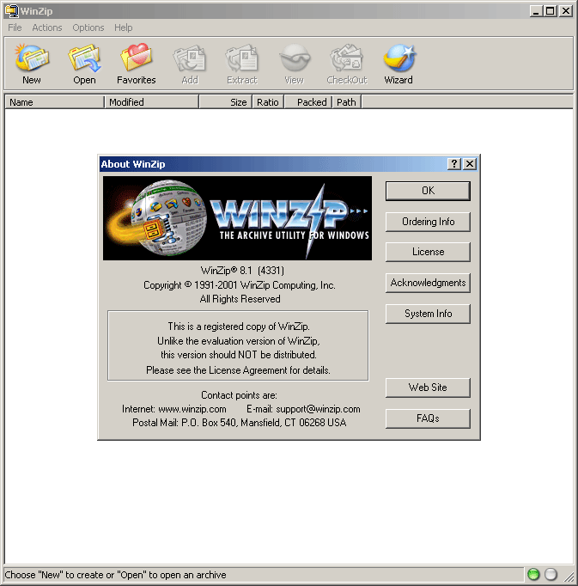The width and height of the screenshot is (578, 586).
Task: Click the Copyright 1991-2001 WinZip Computing text
Action: tap(240, 285)
